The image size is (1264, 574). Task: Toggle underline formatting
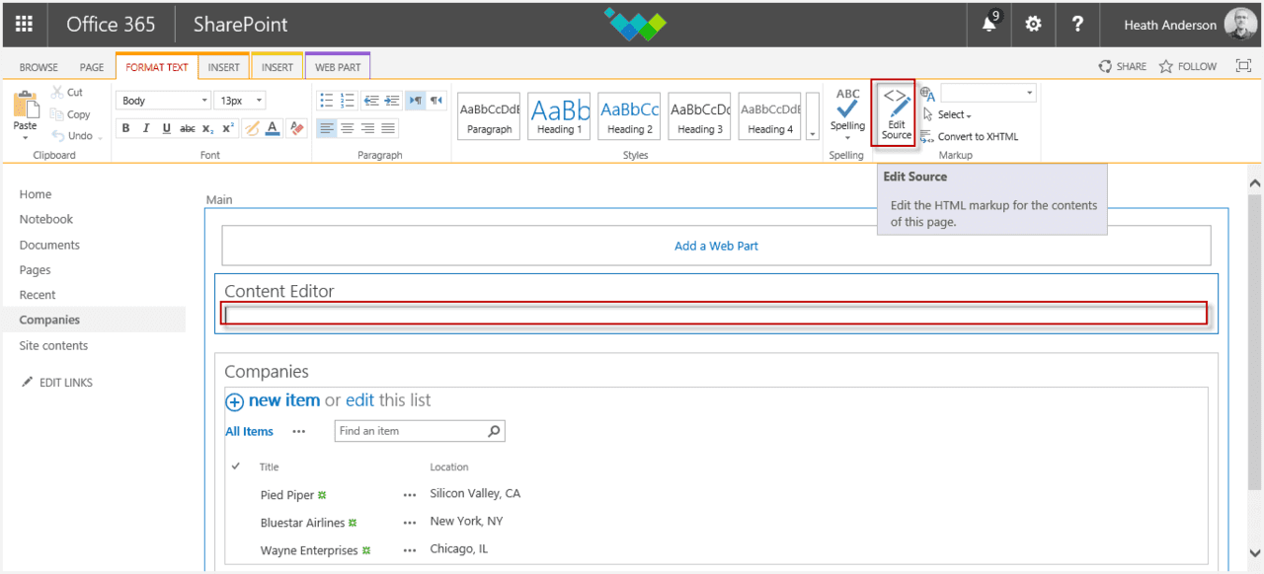166,128
